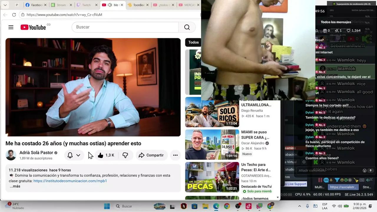This screenshot has width=377, height=212.
Task: Pause the chat feed with red pause icon
Action: (320, 180)
